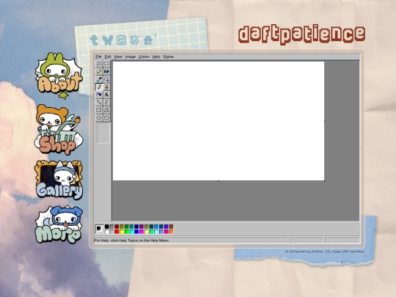Viewport: 396px width, 297px height.
Task: Select the Free-Form Select tool
Action: tap(99, 64)
